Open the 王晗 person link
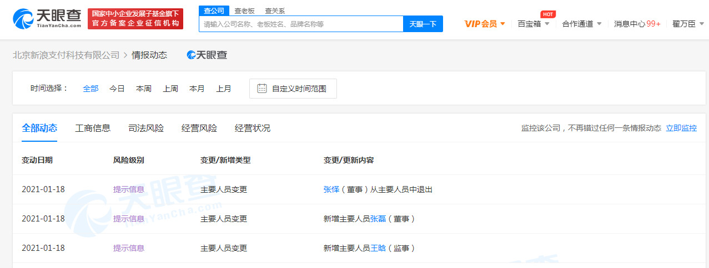This screenshot has width=709, height=268. 378,248
